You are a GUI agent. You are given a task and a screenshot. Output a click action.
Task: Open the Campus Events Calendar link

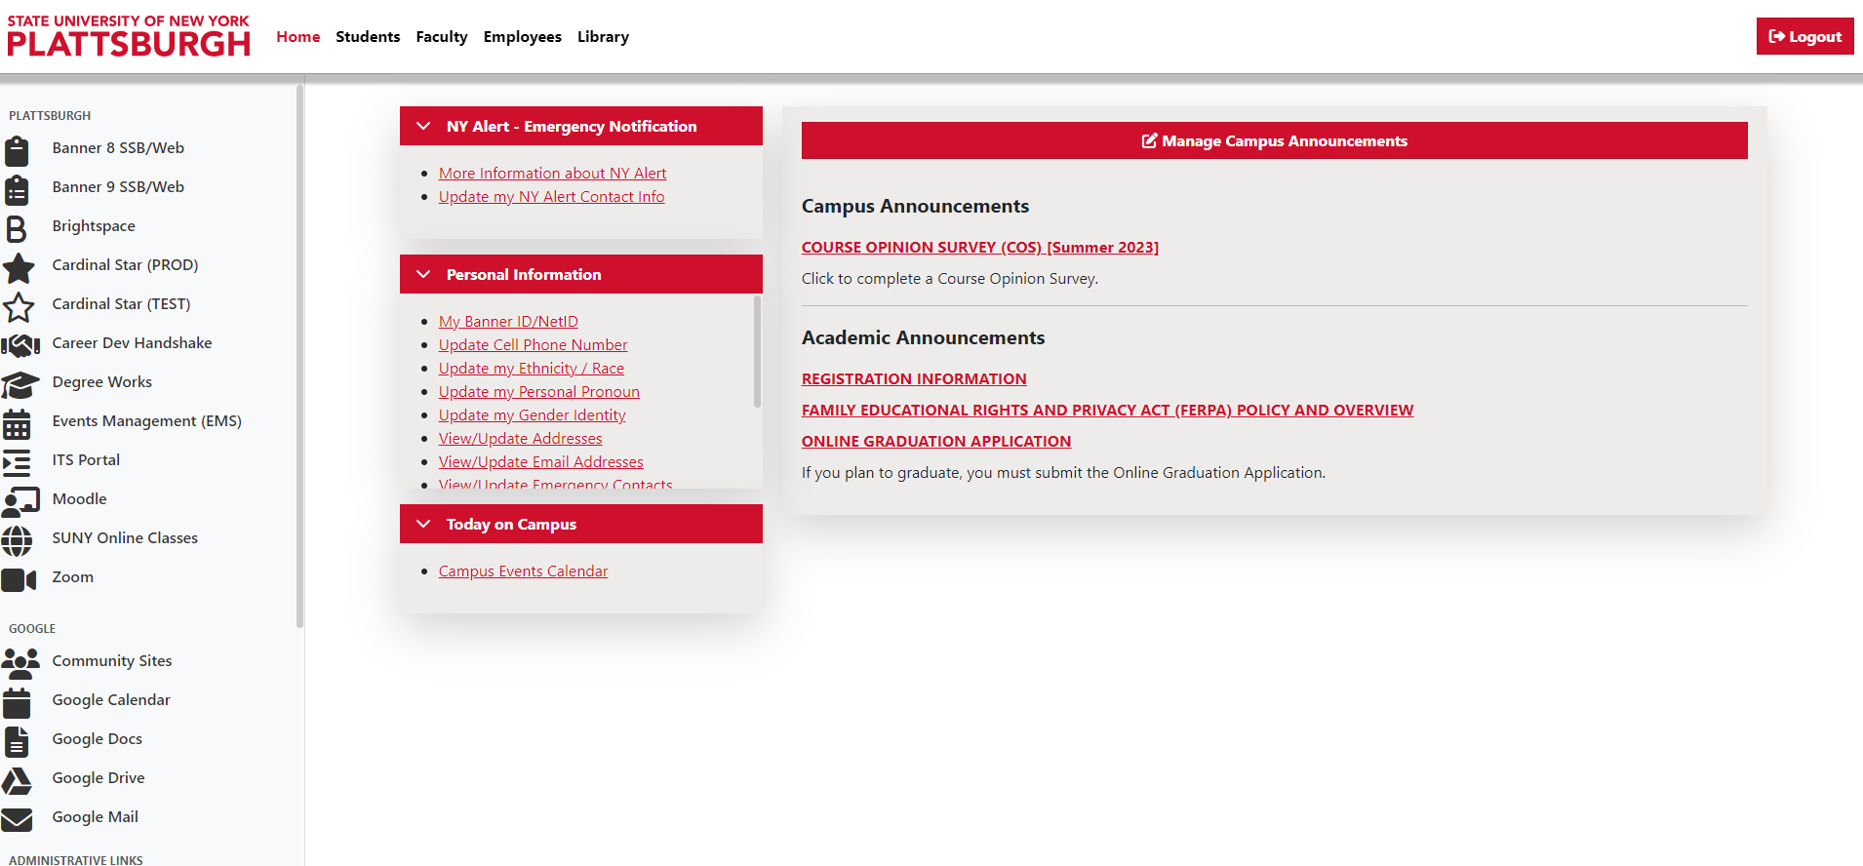pyautogui.click(x=523, y=571)
